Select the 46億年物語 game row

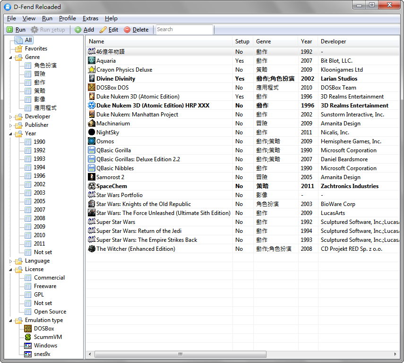click(243, 52)
